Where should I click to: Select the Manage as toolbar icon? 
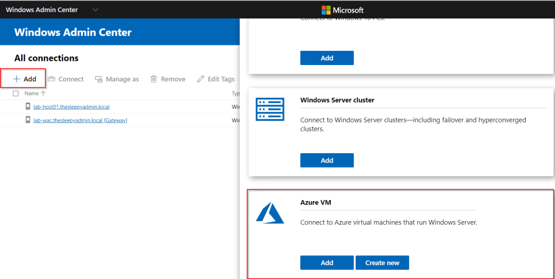coord(99,79)
